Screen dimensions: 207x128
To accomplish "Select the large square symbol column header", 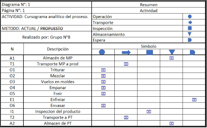I will tap(149, 52).
